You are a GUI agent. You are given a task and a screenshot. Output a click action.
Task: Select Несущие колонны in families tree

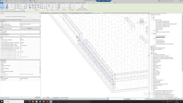[x=156, y=83]
